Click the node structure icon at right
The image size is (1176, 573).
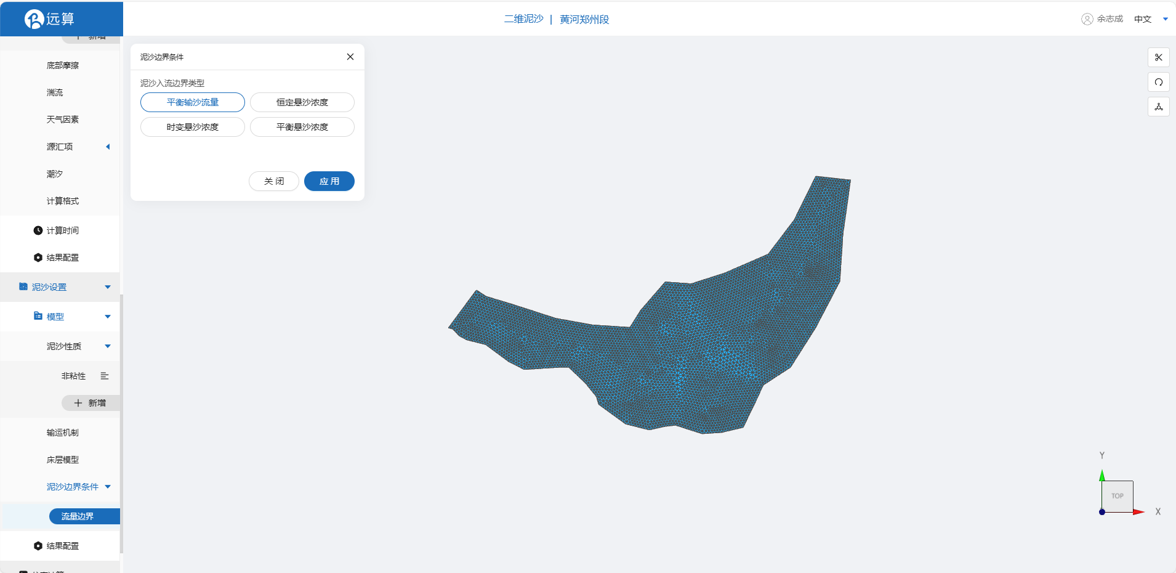[x=1158, y=107]
